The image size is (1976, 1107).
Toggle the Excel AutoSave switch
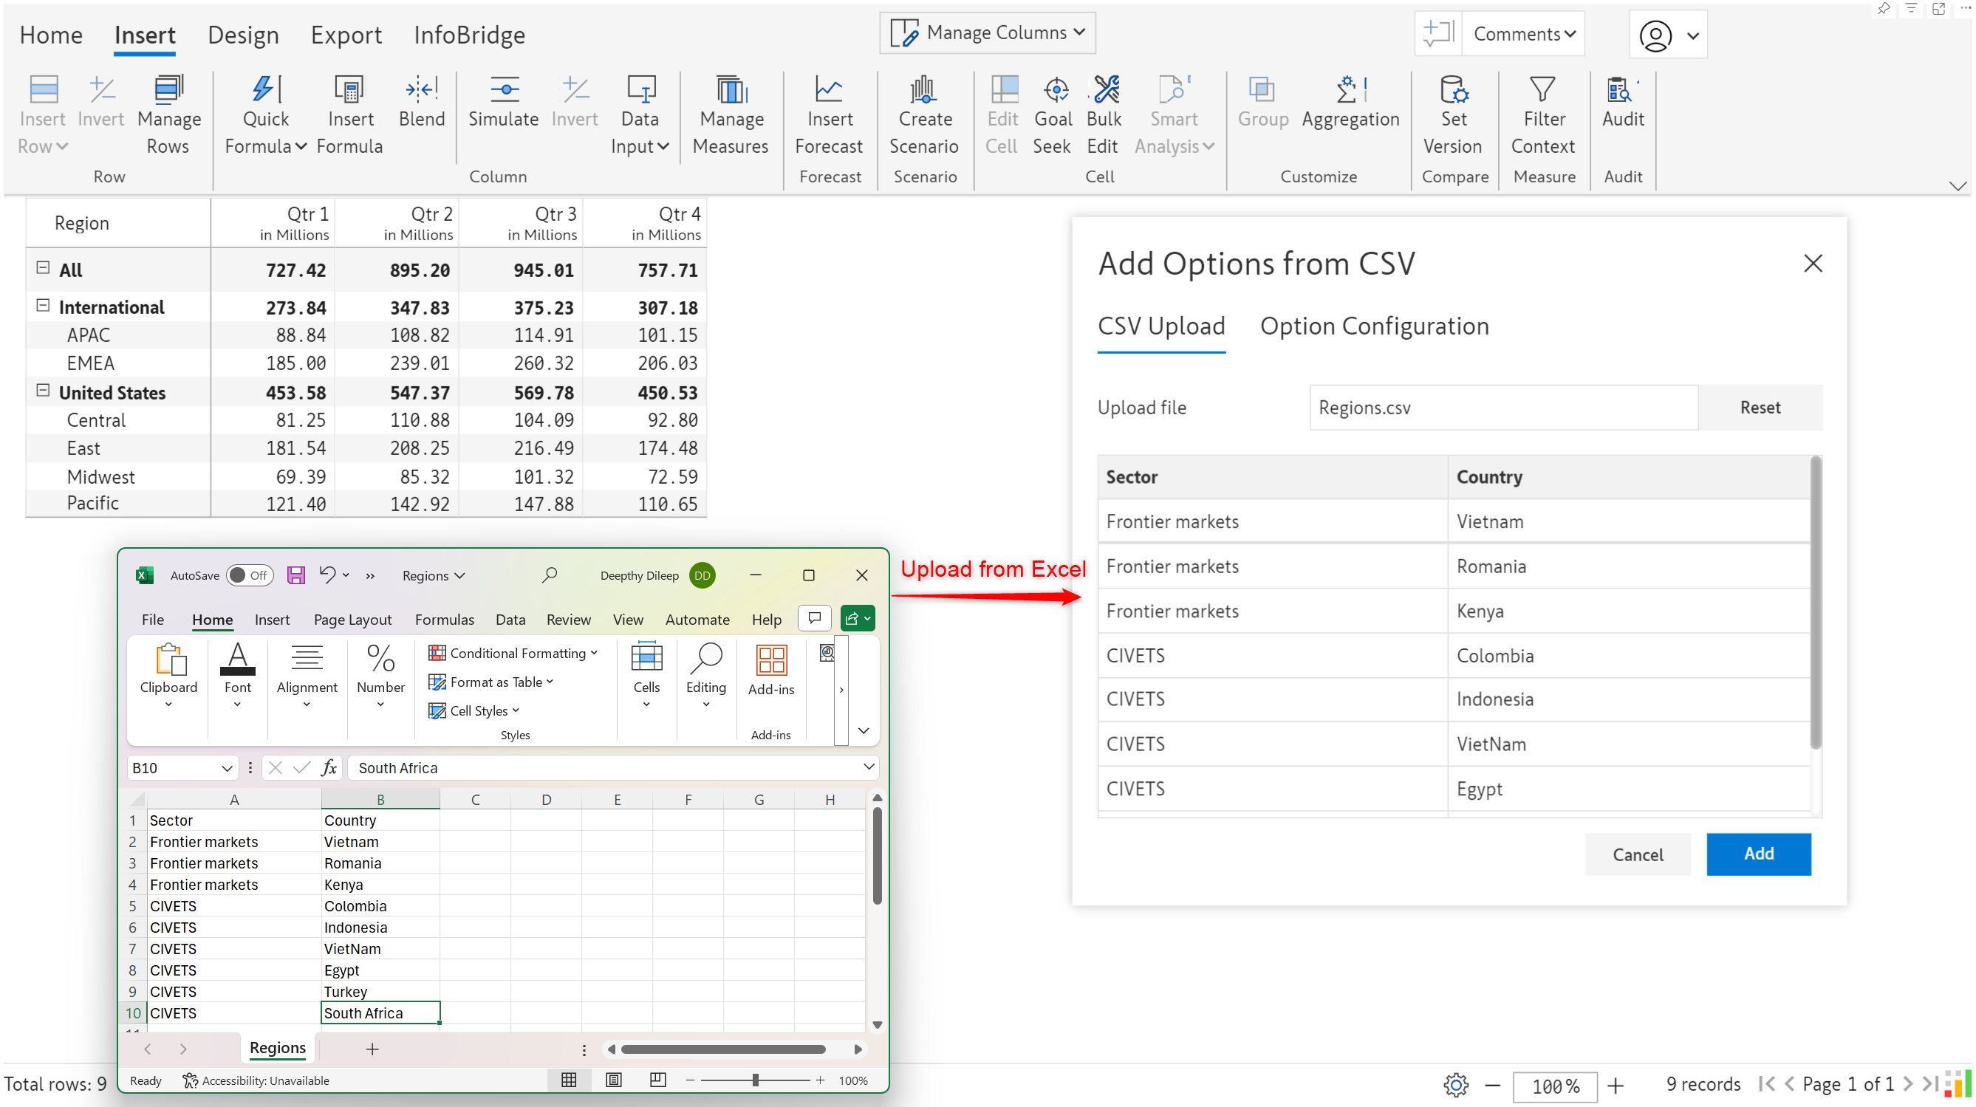point(249,575)
